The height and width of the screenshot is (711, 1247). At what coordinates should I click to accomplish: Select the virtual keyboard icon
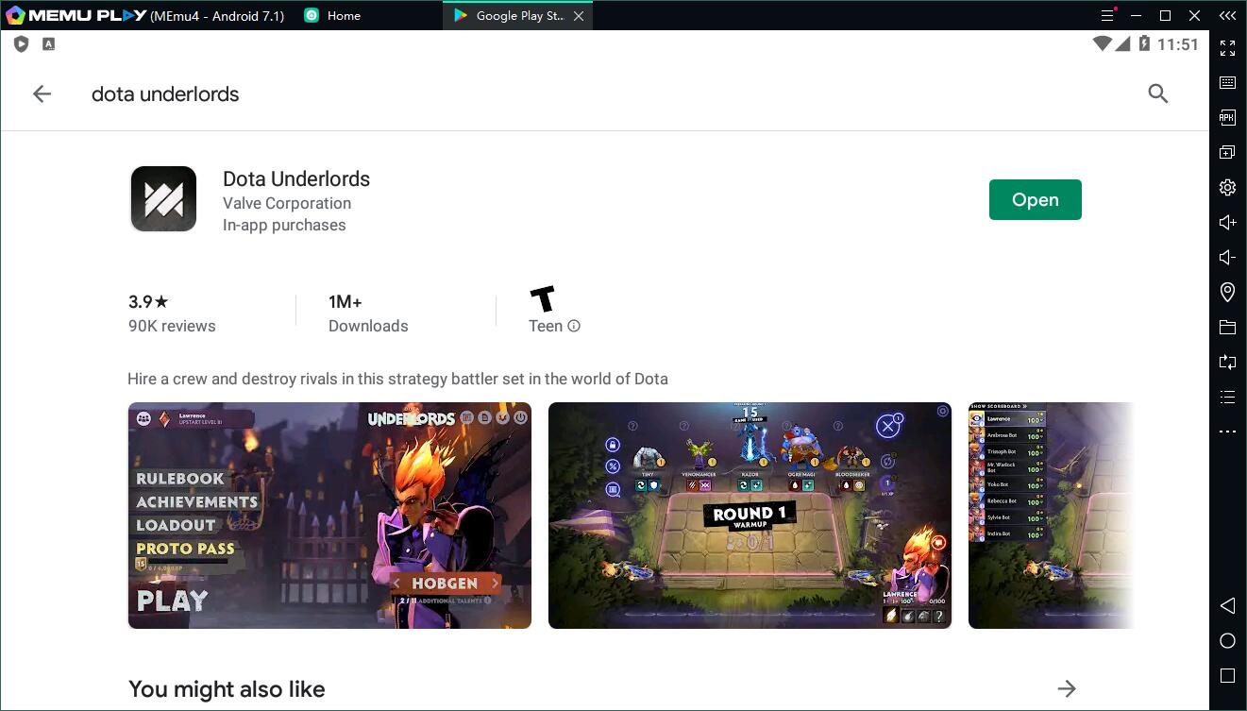(1227, 82)
